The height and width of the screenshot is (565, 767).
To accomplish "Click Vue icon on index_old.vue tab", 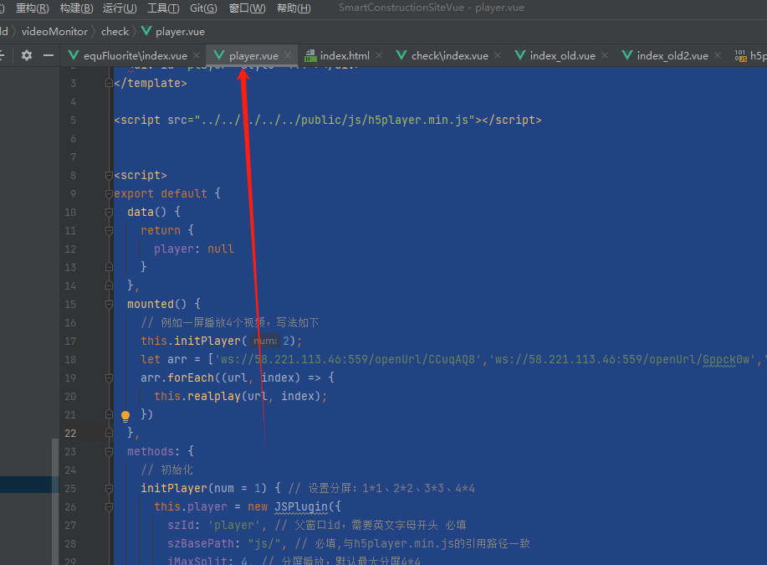I will pos(520,55).
